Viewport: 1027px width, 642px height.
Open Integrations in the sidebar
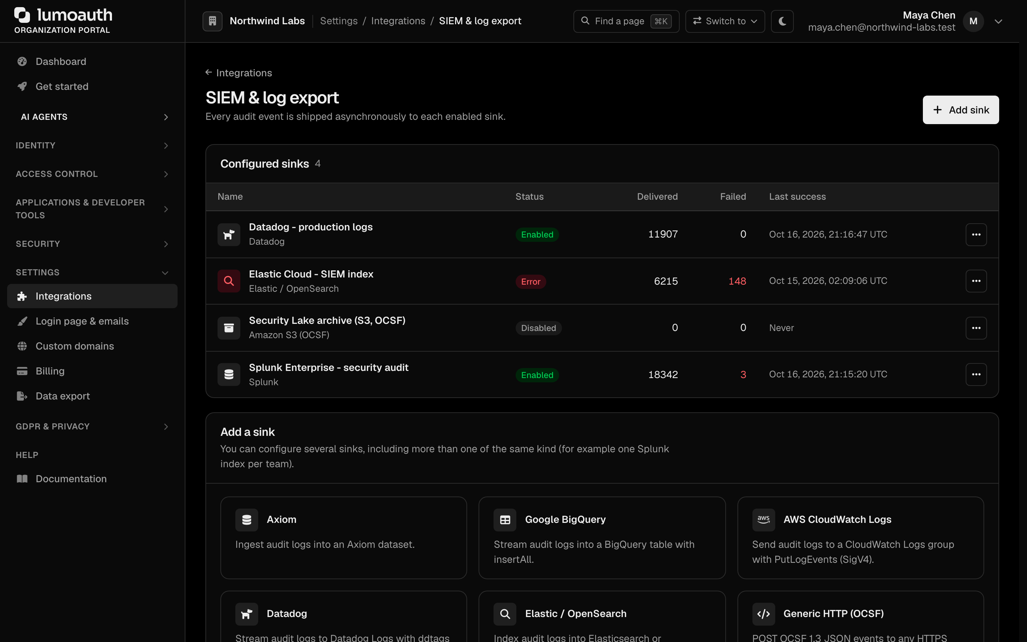92,296
